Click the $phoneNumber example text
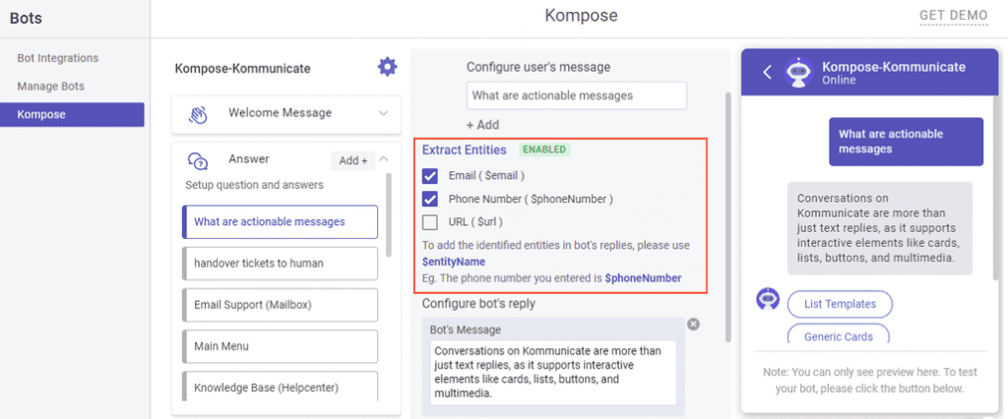This screenshot has height=419, width=1008. click(644, 278)
